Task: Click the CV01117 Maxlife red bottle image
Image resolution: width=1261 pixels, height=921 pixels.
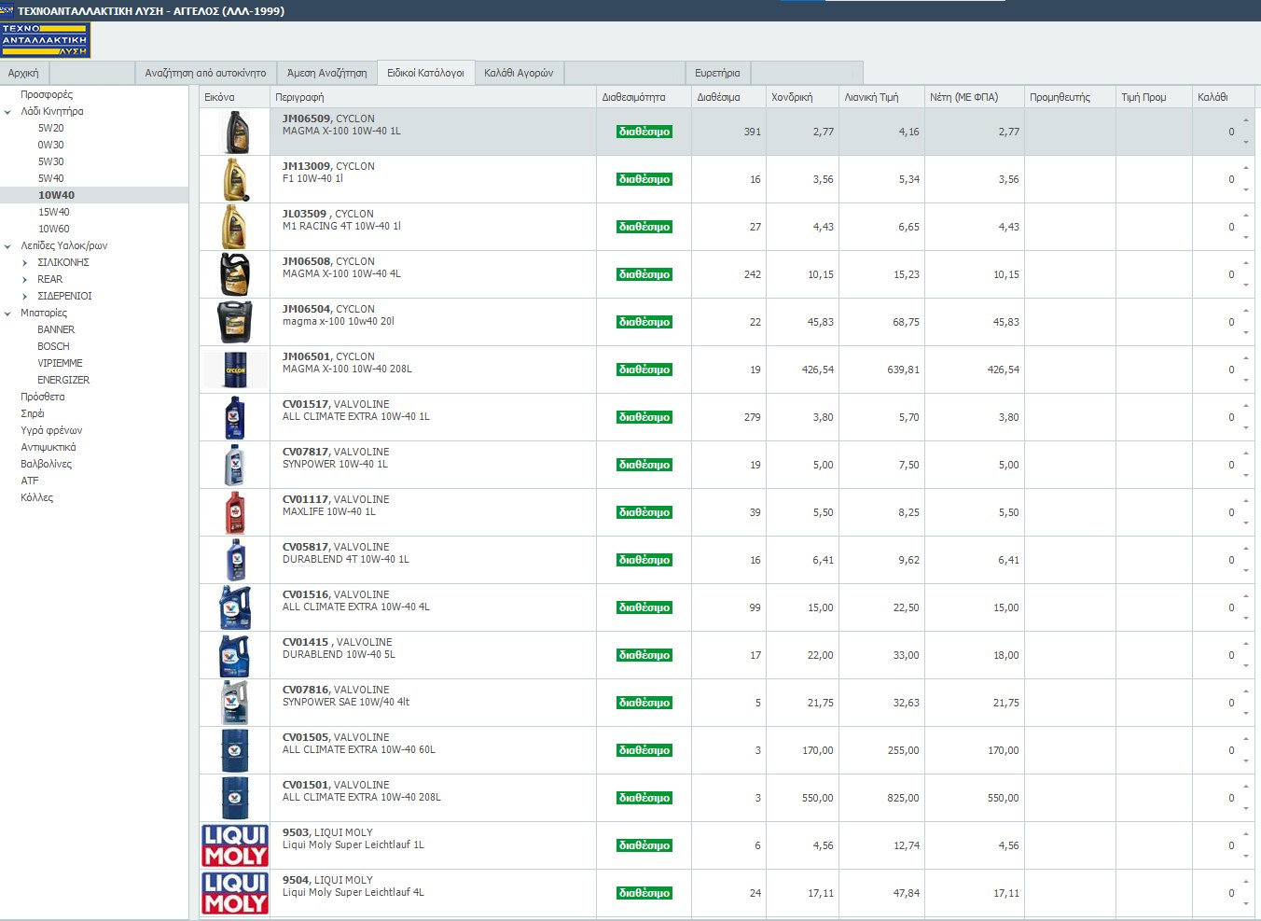Action: (x=235, y=512)
